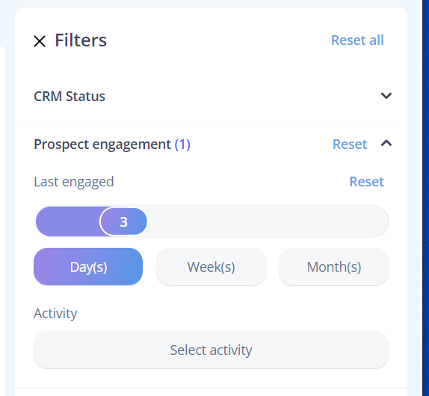Click the (1) active filter count badge
The width and height of the screenshot is (429, 396).
(182, 144)
